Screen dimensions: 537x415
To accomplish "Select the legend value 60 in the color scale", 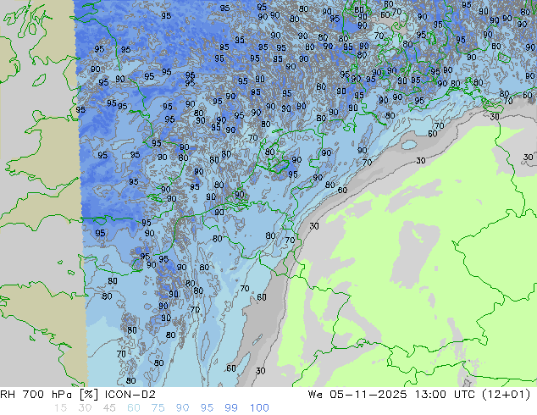I will (134, 408).
